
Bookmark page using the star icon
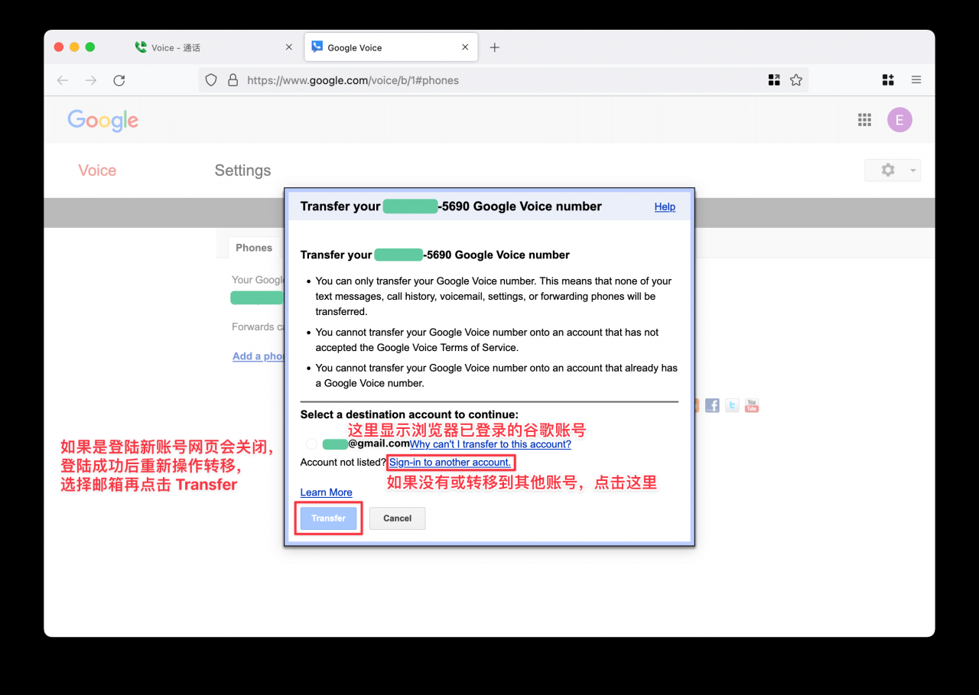(x=796, y=80)
